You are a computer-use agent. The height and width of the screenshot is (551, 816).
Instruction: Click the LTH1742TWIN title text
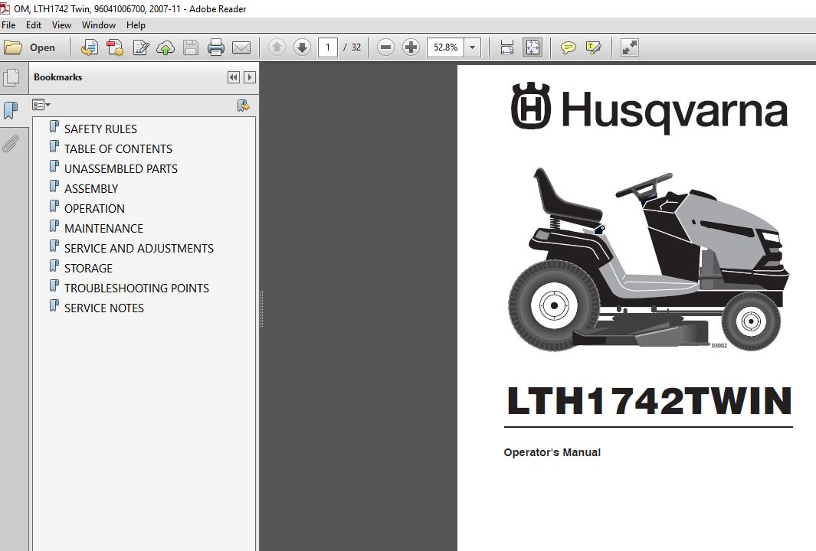coord(649,401)
